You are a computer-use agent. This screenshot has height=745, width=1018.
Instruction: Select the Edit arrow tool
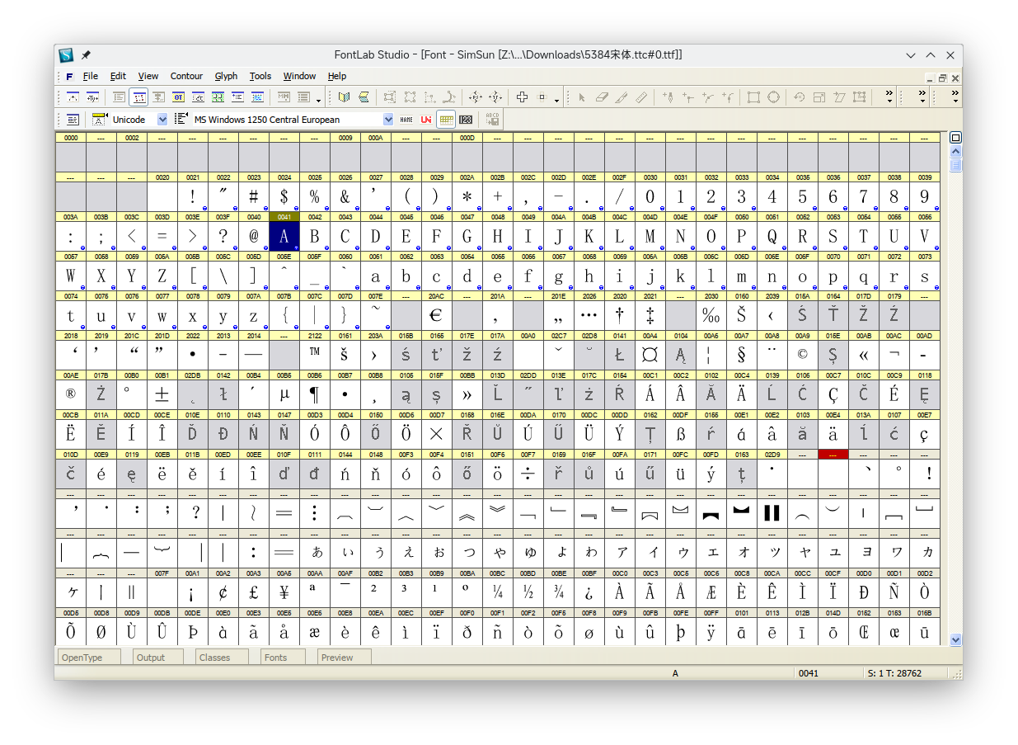(582, 97)
